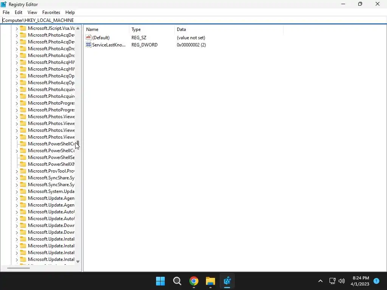The width and height of the screenshot is (387, 290).
Task: Click folder icon of Microsoft.JScript.Vsa.Vs
Action: point(23,28)
